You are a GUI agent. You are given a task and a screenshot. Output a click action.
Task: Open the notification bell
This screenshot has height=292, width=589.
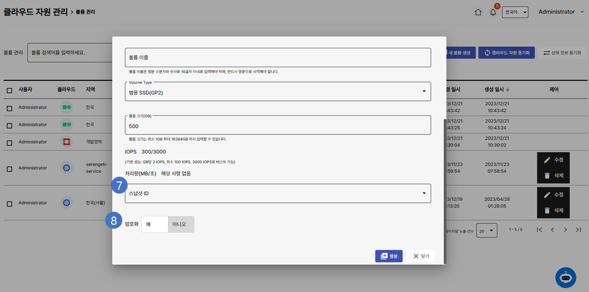[x=493, y=12]
